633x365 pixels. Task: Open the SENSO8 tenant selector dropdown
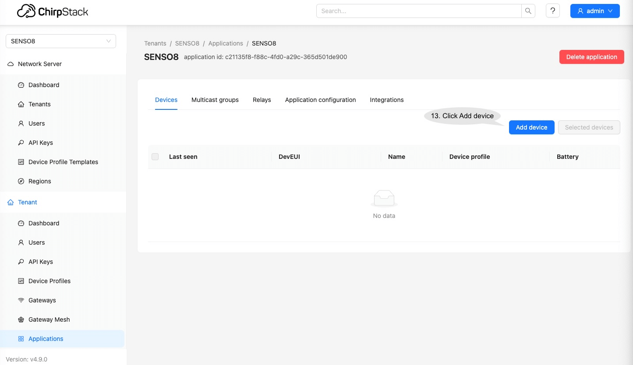click(61, 41)
